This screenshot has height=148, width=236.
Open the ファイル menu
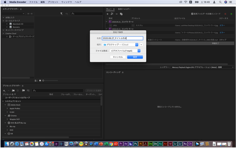tap(33, 2)
